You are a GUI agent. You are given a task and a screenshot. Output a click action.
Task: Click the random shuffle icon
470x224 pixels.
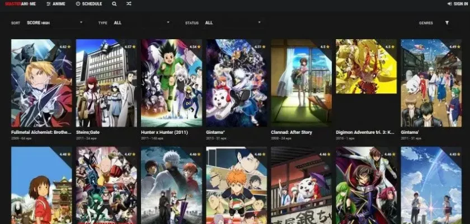[x=129, y=4]
